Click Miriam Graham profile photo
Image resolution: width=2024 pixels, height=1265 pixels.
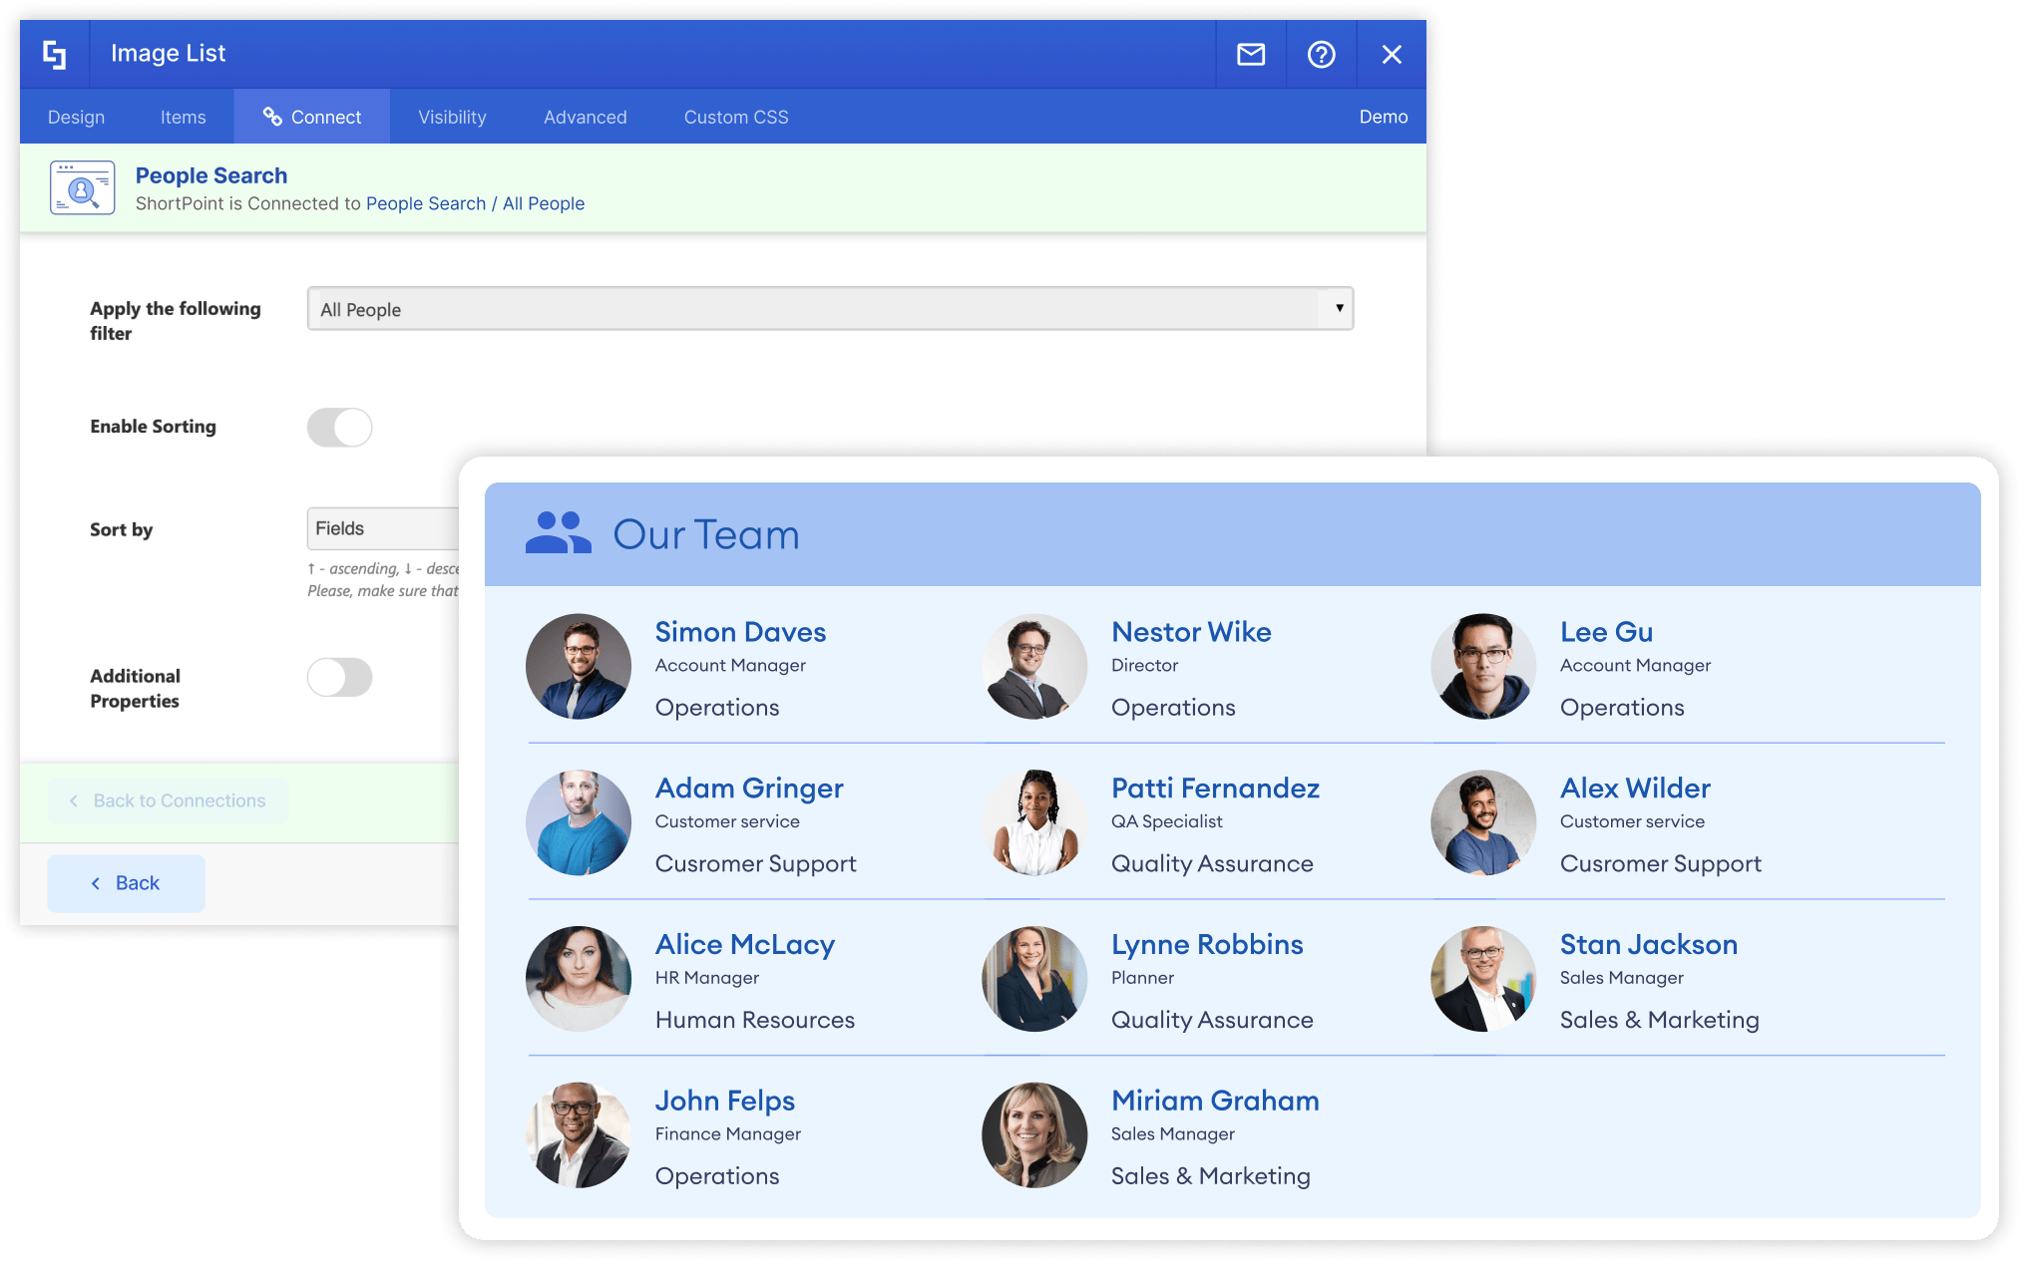(1034, 1134)
